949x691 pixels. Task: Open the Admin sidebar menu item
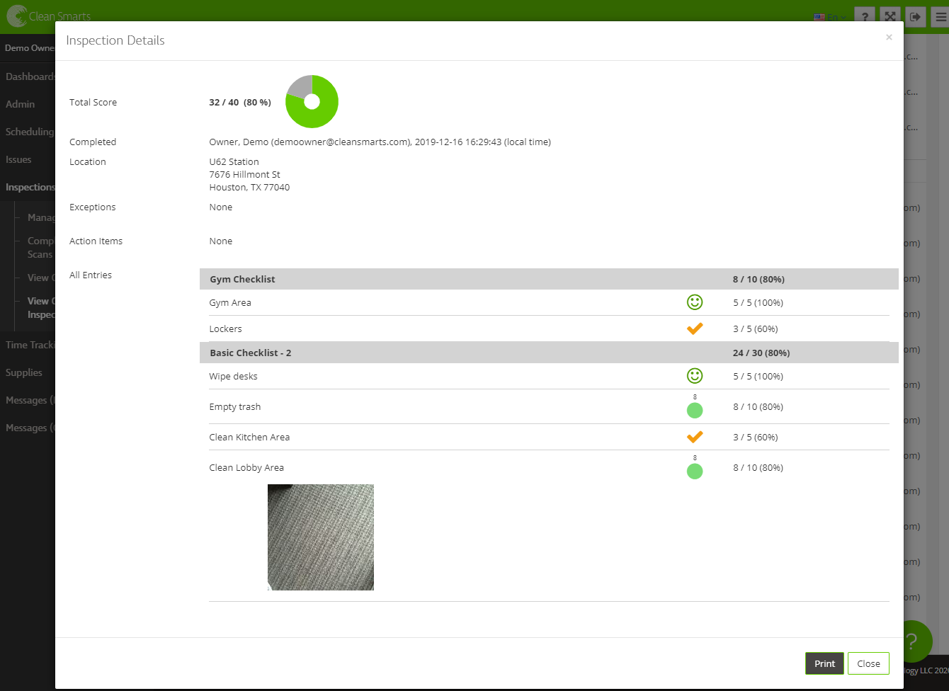tap(21, 104)
